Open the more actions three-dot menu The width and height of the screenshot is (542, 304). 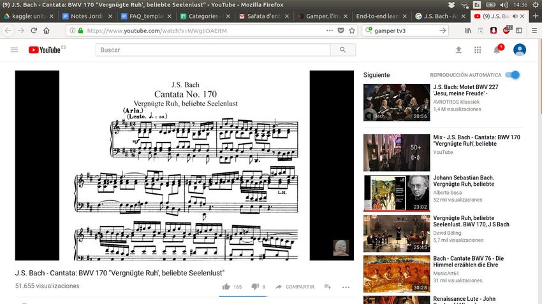346,287
